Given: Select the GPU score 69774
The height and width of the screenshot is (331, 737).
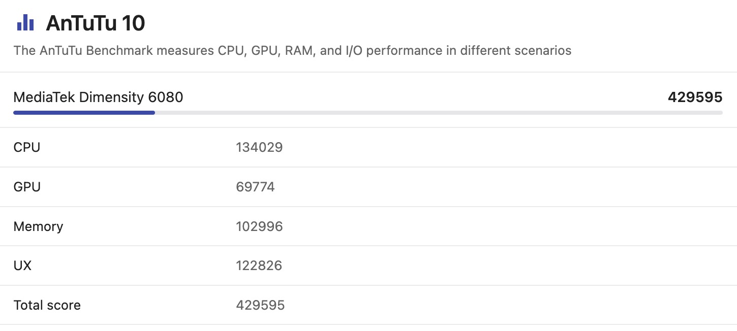Looking at the screenshot, I should [255, 187].
